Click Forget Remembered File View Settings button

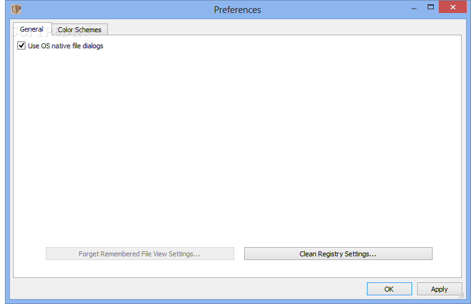[x=140, y=254]
